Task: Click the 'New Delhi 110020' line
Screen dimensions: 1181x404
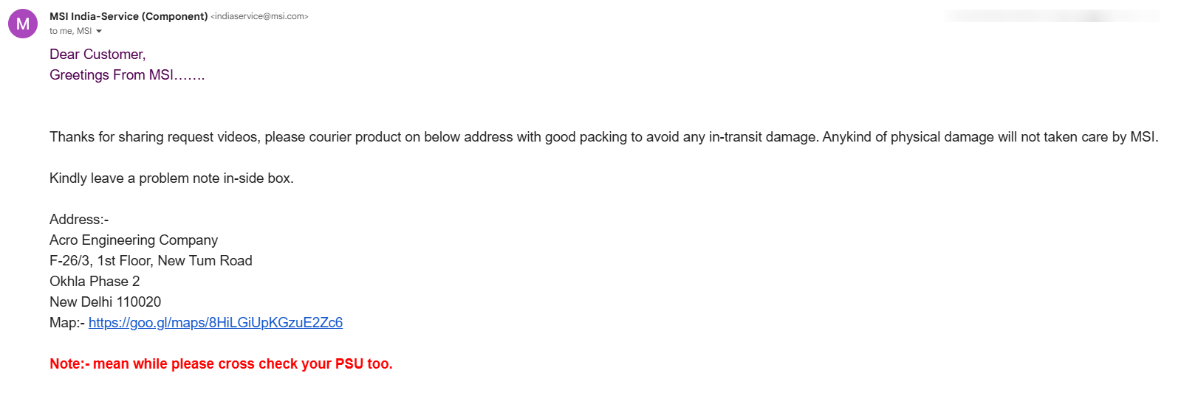Action: coord(105,302)
